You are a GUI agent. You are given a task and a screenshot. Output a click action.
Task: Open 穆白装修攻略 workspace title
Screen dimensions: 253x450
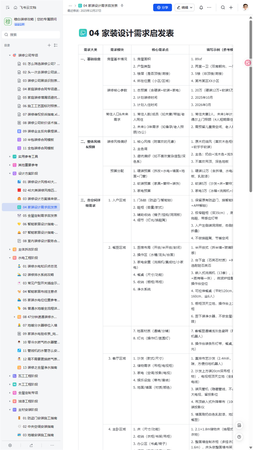click(x=35, y=19)
